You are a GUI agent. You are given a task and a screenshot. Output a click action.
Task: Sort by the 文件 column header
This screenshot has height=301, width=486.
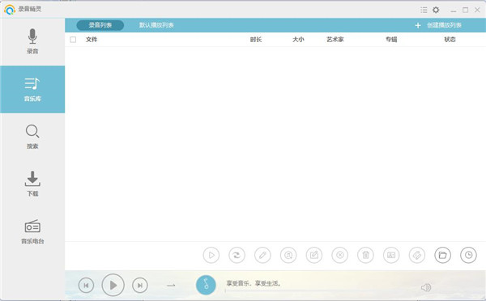tap(92, 40)
